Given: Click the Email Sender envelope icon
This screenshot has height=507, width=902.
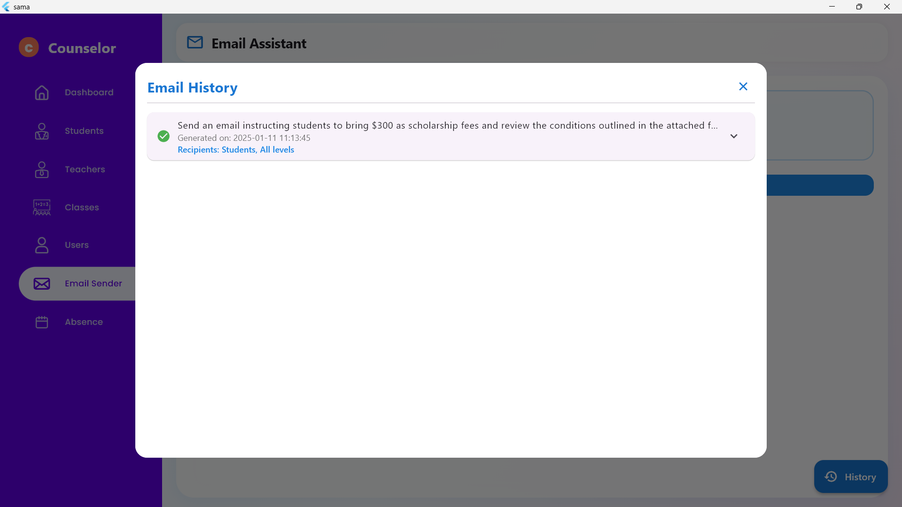Looking at the screenshot, I should coord(42,284).
